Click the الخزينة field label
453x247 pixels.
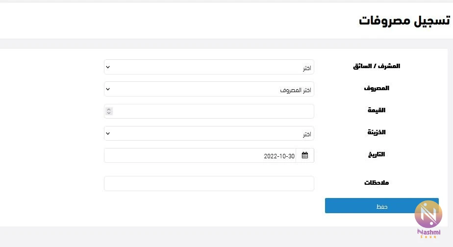coord(377,132)
